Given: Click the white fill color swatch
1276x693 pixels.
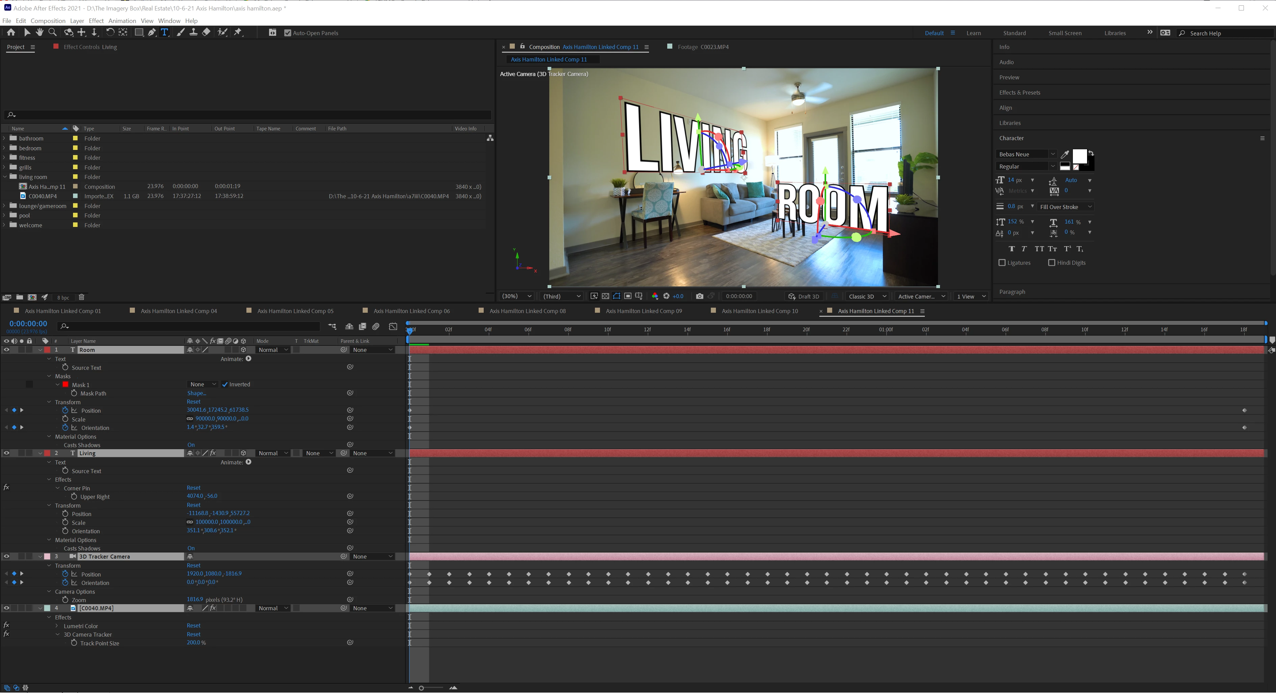Looking at the screenshot, I should pos(1079,156).
